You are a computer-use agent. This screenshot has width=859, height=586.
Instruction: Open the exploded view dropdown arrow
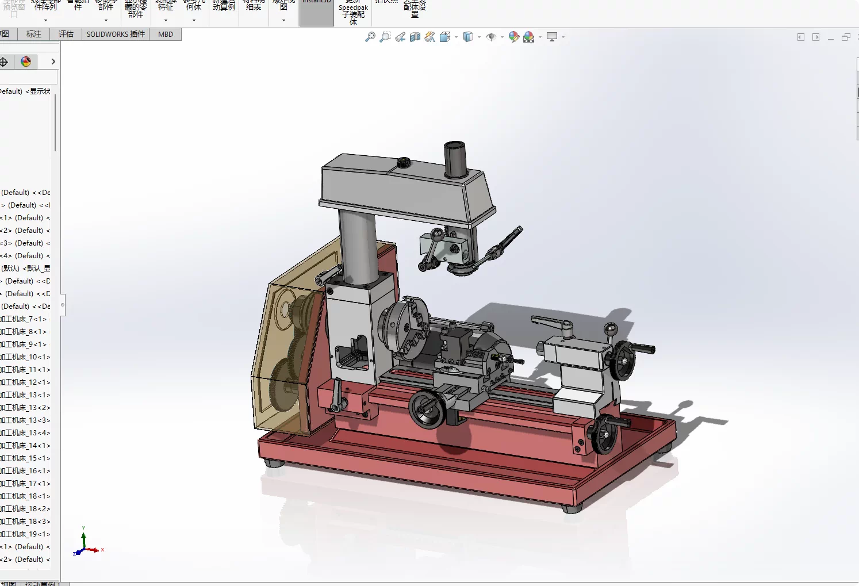(283, 21)
